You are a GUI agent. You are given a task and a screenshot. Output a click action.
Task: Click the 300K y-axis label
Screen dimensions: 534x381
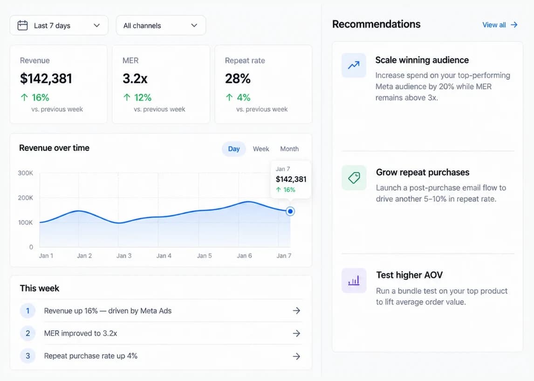coord(26,173)
